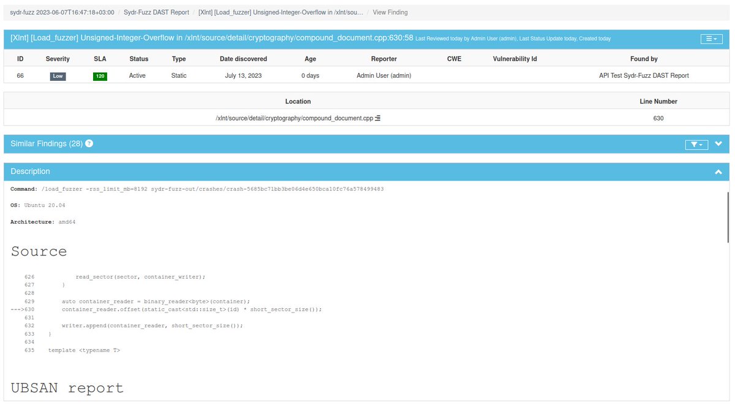Expand the Similar Findings panel chevron
735x405 pixels.
pos(718,144)
